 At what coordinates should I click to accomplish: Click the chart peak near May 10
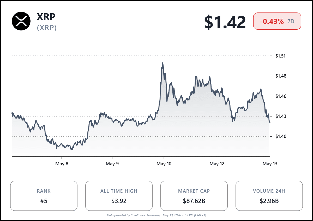[163, 63]
